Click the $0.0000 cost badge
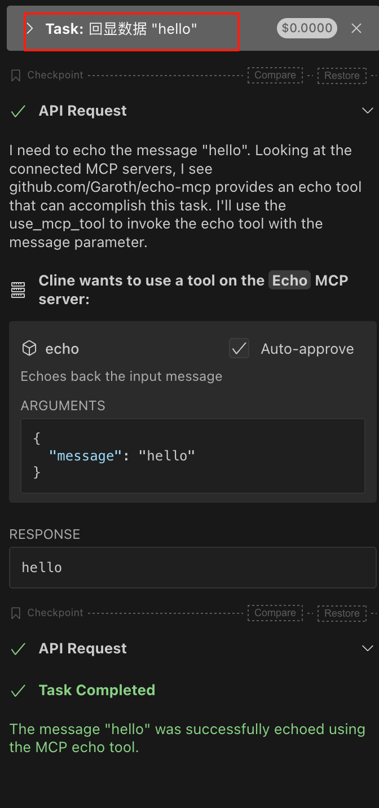 pos(307,28)
